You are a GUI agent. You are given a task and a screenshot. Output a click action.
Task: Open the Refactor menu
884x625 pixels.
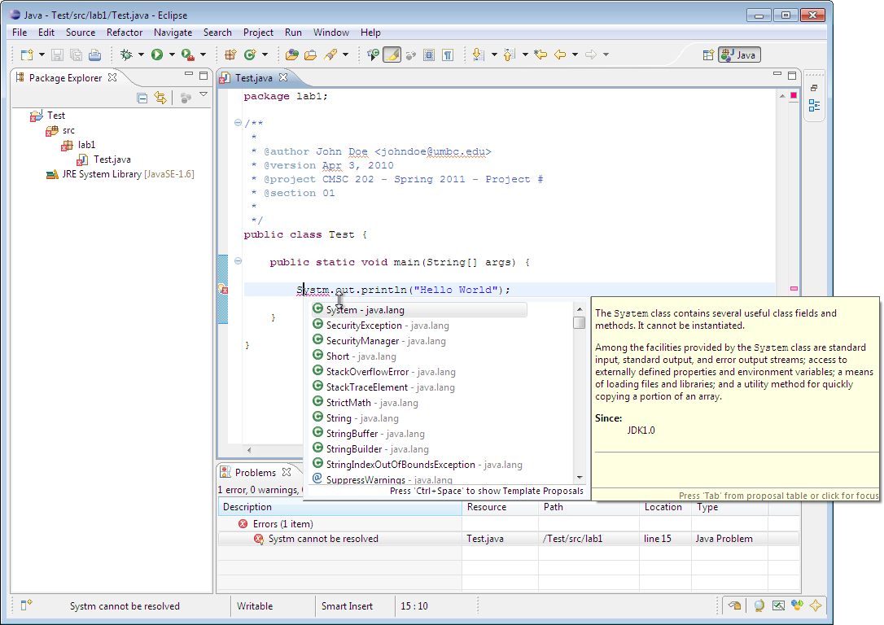[125, 32]
